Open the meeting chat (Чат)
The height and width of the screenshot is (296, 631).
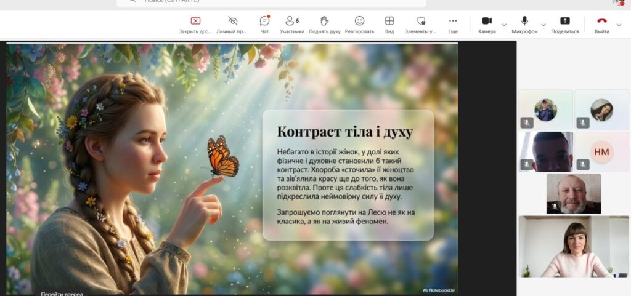pyautogui.click(x=264, y=22)
